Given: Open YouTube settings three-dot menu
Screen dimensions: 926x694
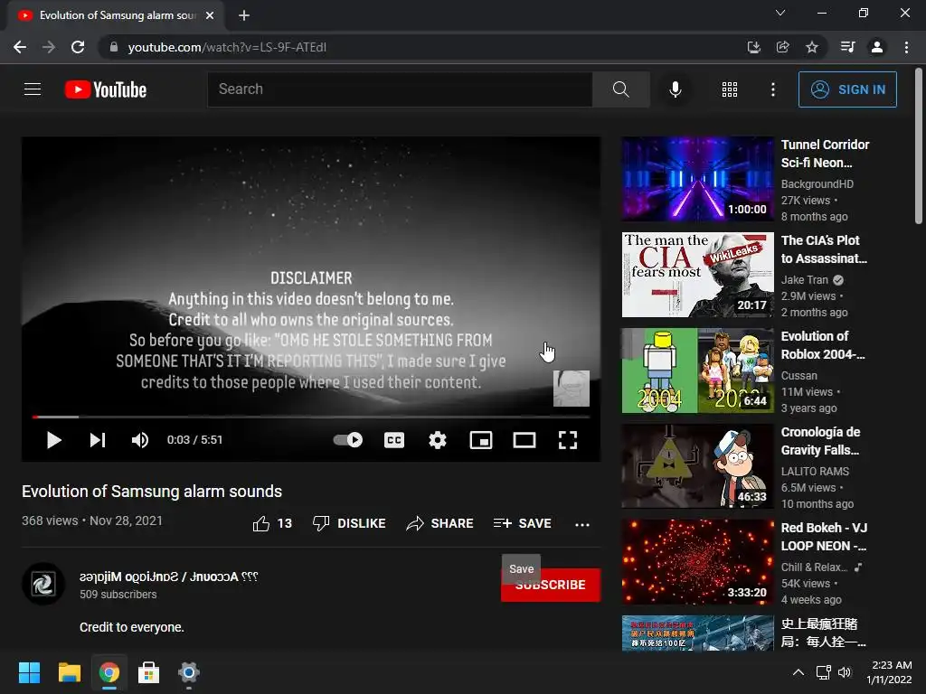Looking at the screenshot, I should 772,89.
